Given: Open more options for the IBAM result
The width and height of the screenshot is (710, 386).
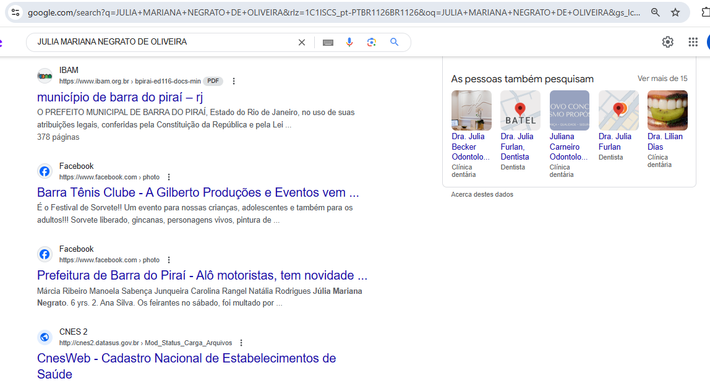Looking at the screenshot, I should (x=234, y=81).
